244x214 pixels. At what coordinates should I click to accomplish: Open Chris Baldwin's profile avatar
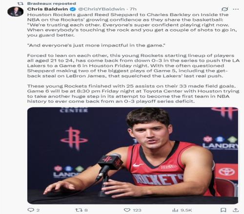[15, 12]
